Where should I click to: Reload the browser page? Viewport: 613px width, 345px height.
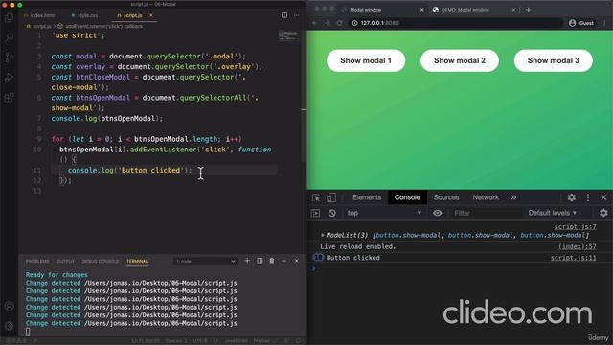point(339,23)
